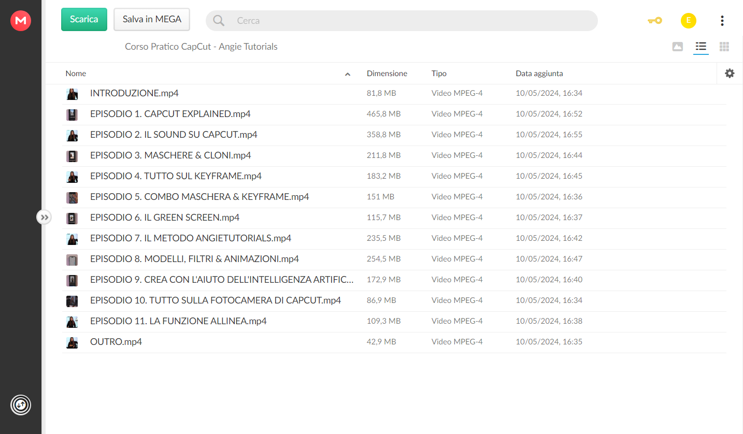Screen dimensions: 743x434
Task: Sort files by Tipo column header
Action: [x=439, y=74]
